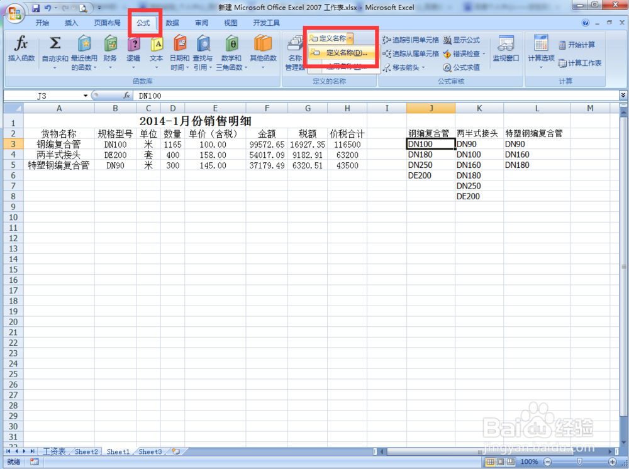
Task: Click the Insert Function (插入函数) icon
Action: (21, 48)
